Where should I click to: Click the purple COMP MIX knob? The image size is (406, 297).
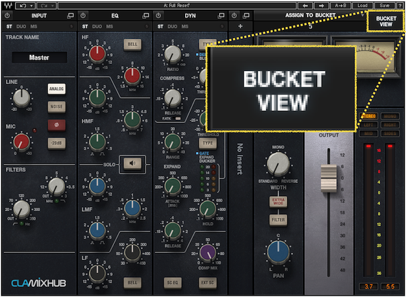pos(208,253)
